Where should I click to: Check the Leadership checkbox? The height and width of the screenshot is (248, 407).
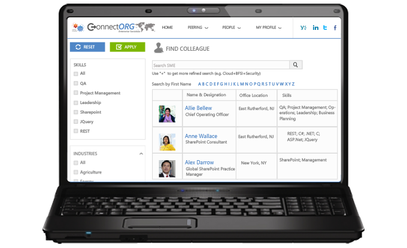pyautogui.click(x=76, y=103)
